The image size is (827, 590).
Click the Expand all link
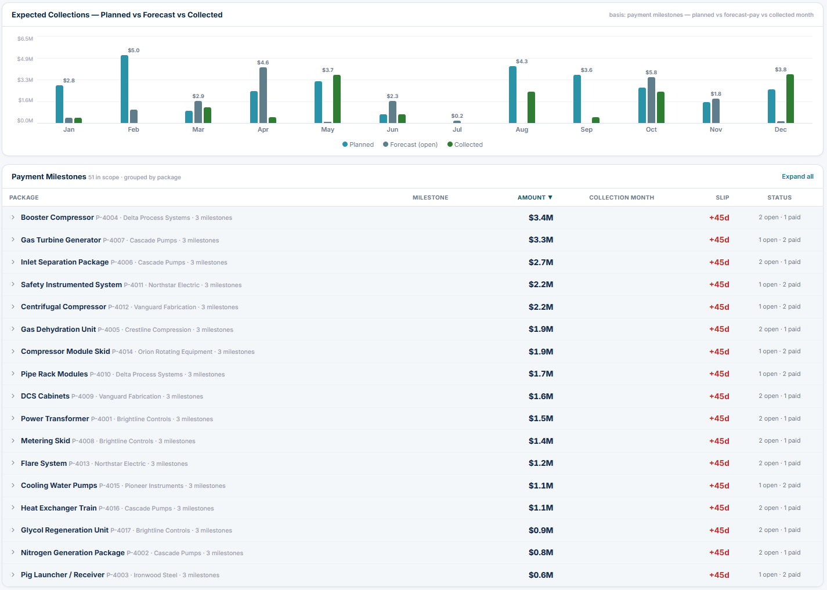point(797,176)
